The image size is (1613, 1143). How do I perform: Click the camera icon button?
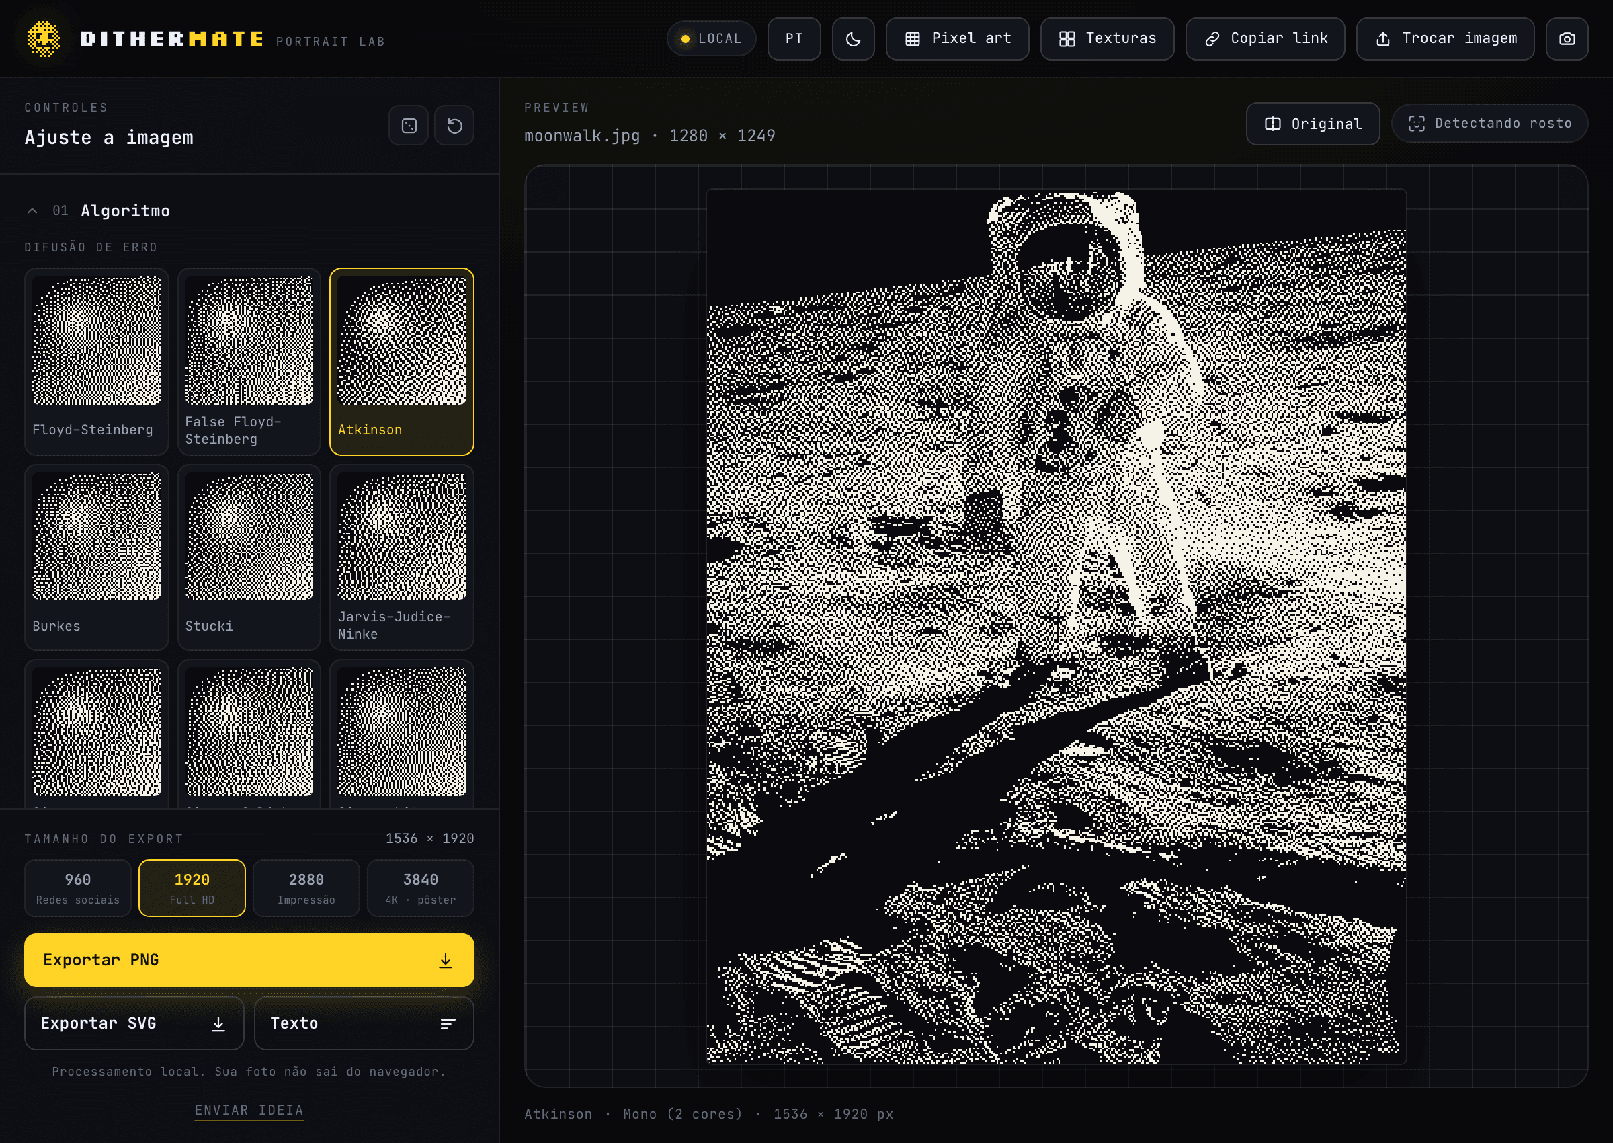click(x=1567, y=39)
